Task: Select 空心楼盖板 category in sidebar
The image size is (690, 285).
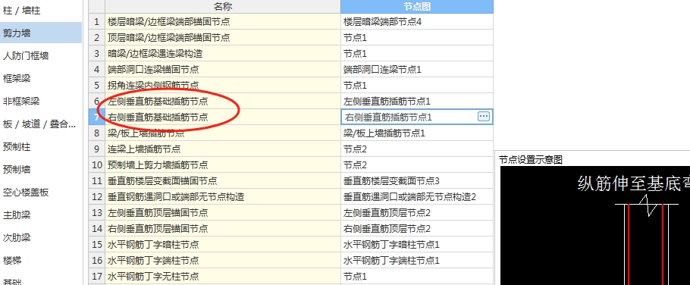Action: pyautogui.click(x=26, y=193)
